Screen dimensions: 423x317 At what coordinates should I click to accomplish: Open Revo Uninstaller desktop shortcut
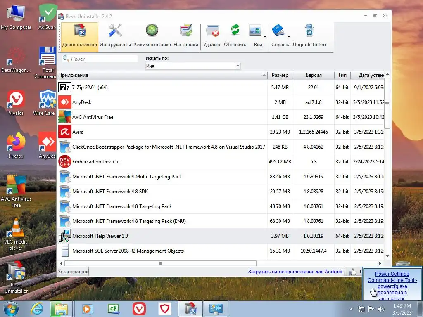pos(16,278)
